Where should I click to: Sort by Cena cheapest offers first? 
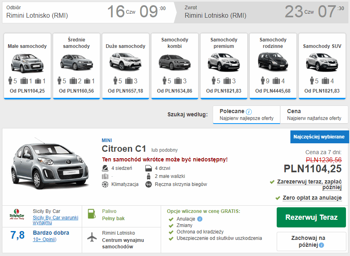[x=314, y=114]
